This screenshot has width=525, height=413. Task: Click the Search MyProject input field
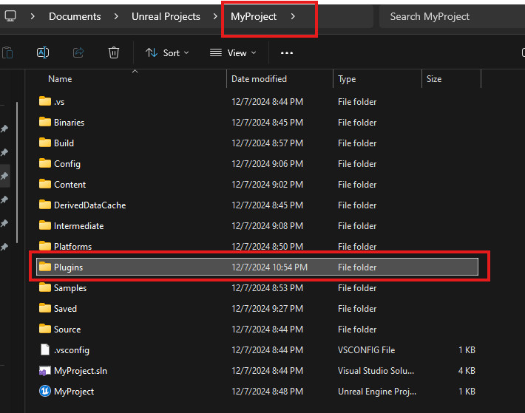pos(451,16)
